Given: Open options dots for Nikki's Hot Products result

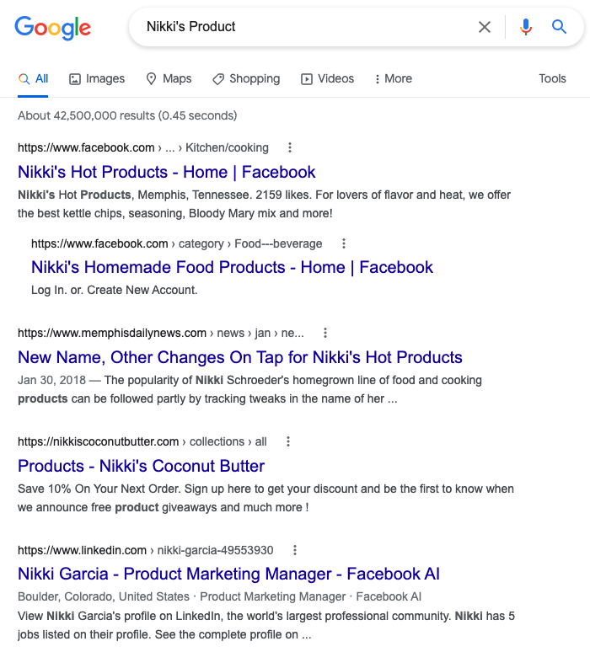Looking at the screenshot, I should (290, 147).
